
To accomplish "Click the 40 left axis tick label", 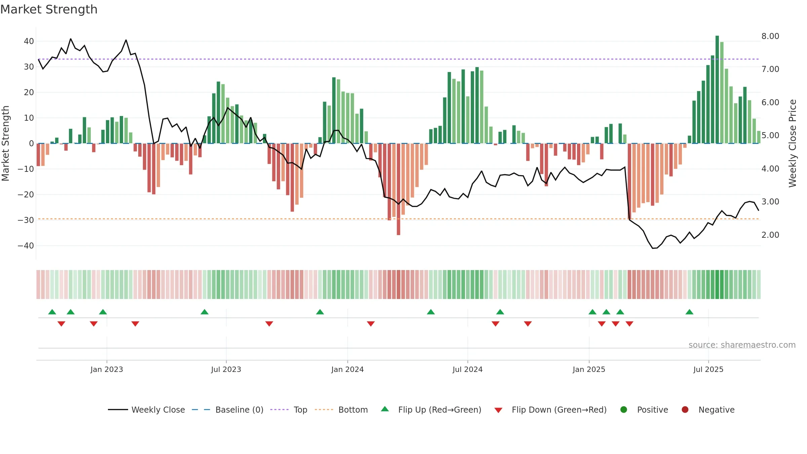I will (29, 41).
